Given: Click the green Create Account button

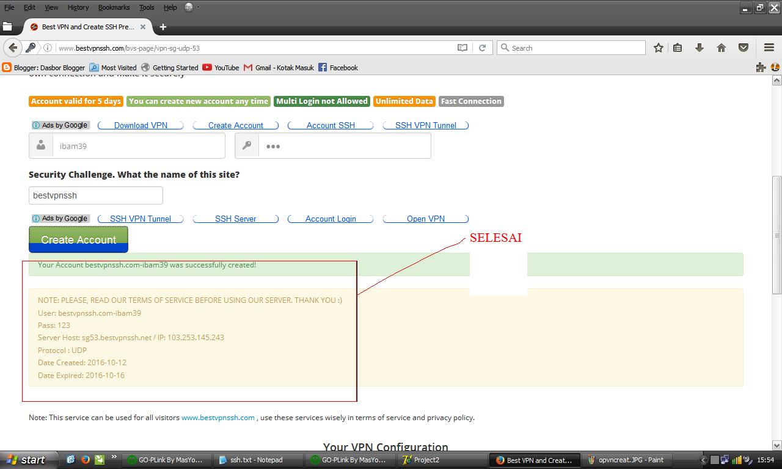Looking at the screenshot, I should (78, 239).
